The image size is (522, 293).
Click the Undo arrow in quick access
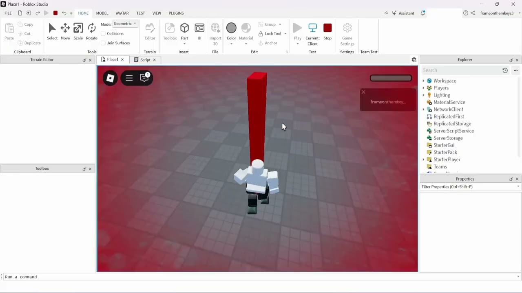64,13
